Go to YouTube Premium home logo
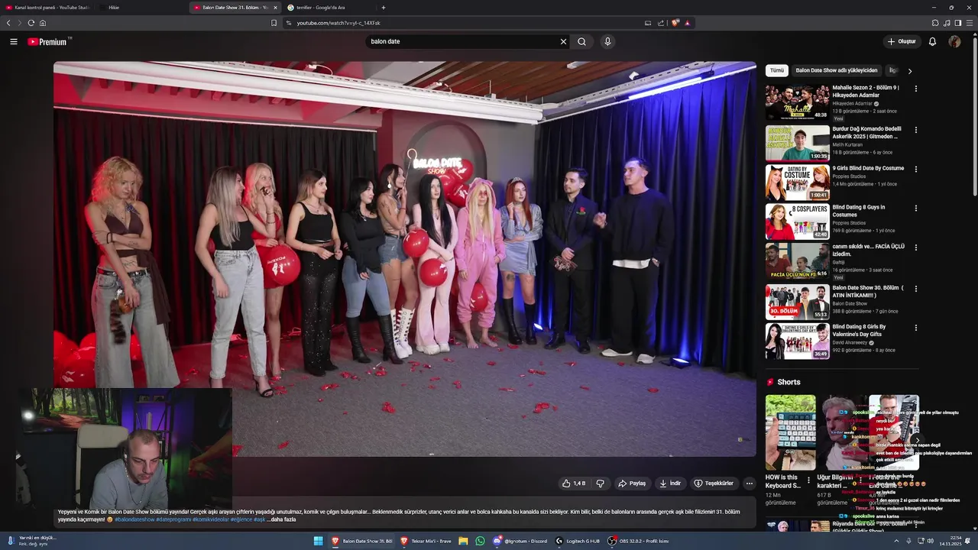 (47, 42)
